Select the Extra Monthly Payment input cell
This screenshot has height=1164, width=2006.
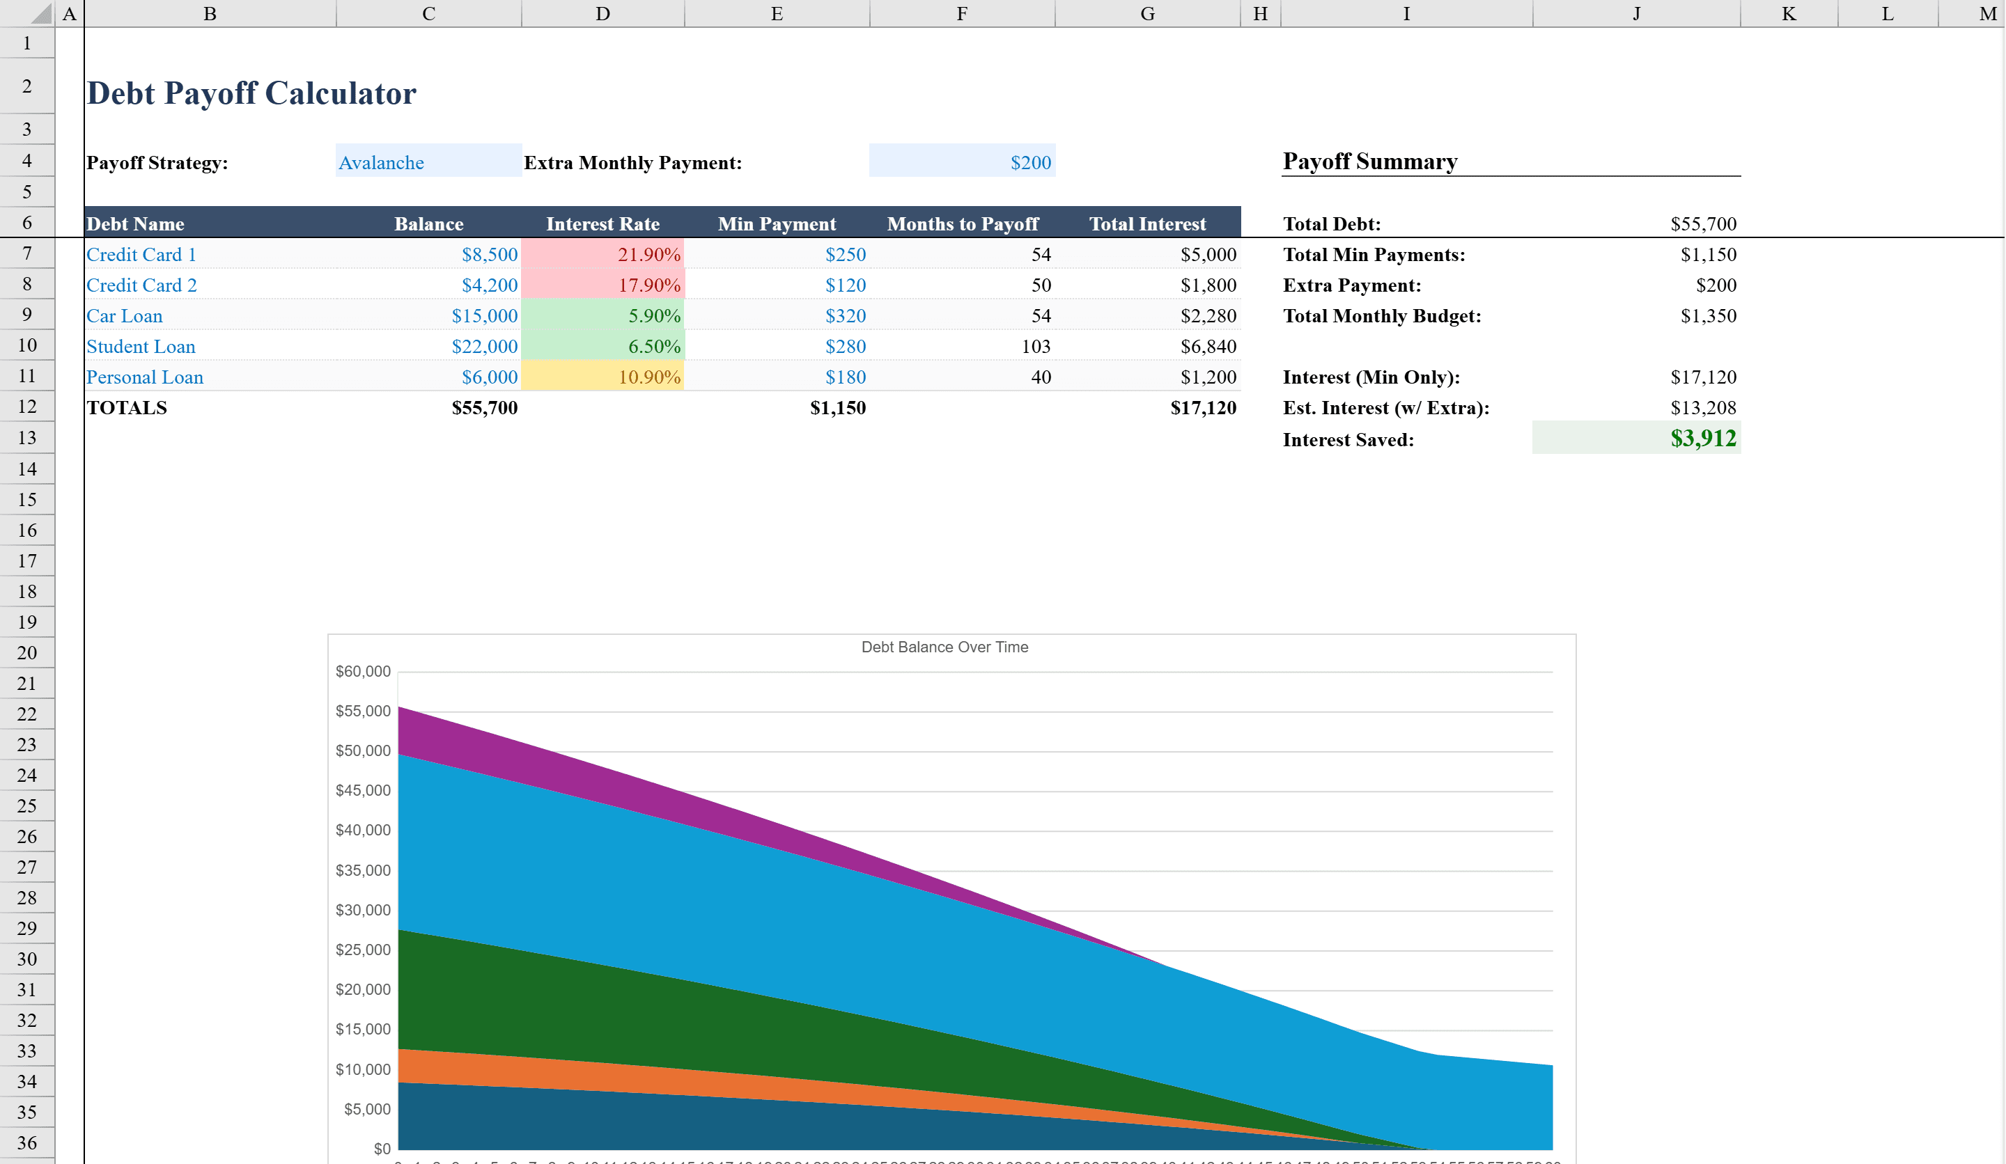963,162
